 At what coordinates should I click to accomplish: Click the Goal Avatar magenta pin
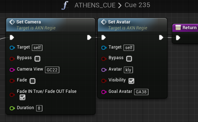[104, 92]
